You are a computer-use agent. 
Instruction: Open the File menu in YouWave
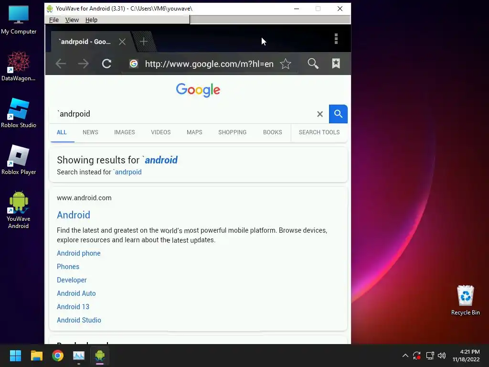pos(53,20)
